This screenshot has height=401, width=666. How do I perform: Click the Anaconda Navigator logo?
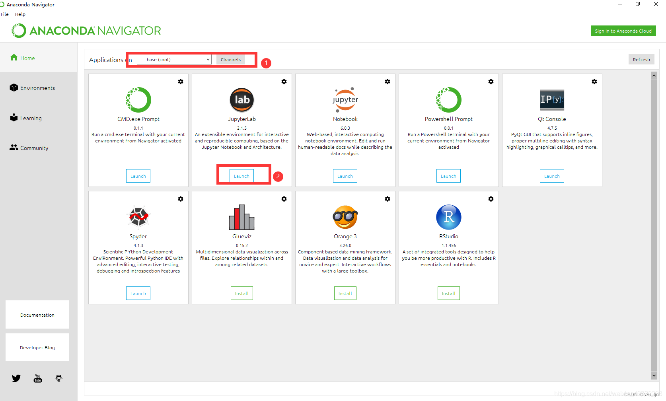pyautogui.click(x=86, y=31)
